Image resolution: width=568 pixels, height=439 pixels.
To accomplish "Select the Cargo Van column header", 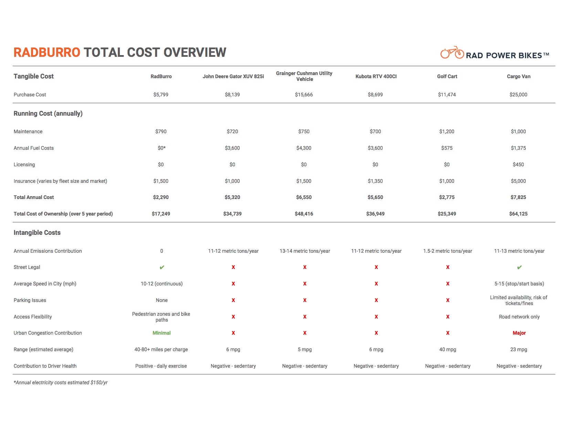I will [518, 76].
